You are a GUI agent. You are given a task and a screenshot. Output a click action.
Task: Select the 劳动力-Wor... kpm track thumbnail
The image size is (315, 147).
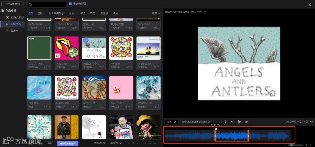[39, 48]
